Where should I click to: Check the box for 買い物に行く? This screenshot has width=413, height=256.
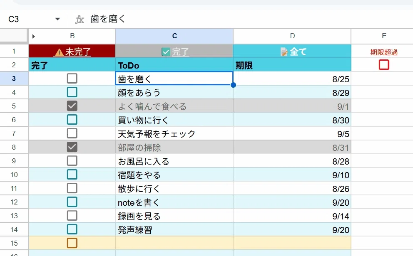[72, 120]
